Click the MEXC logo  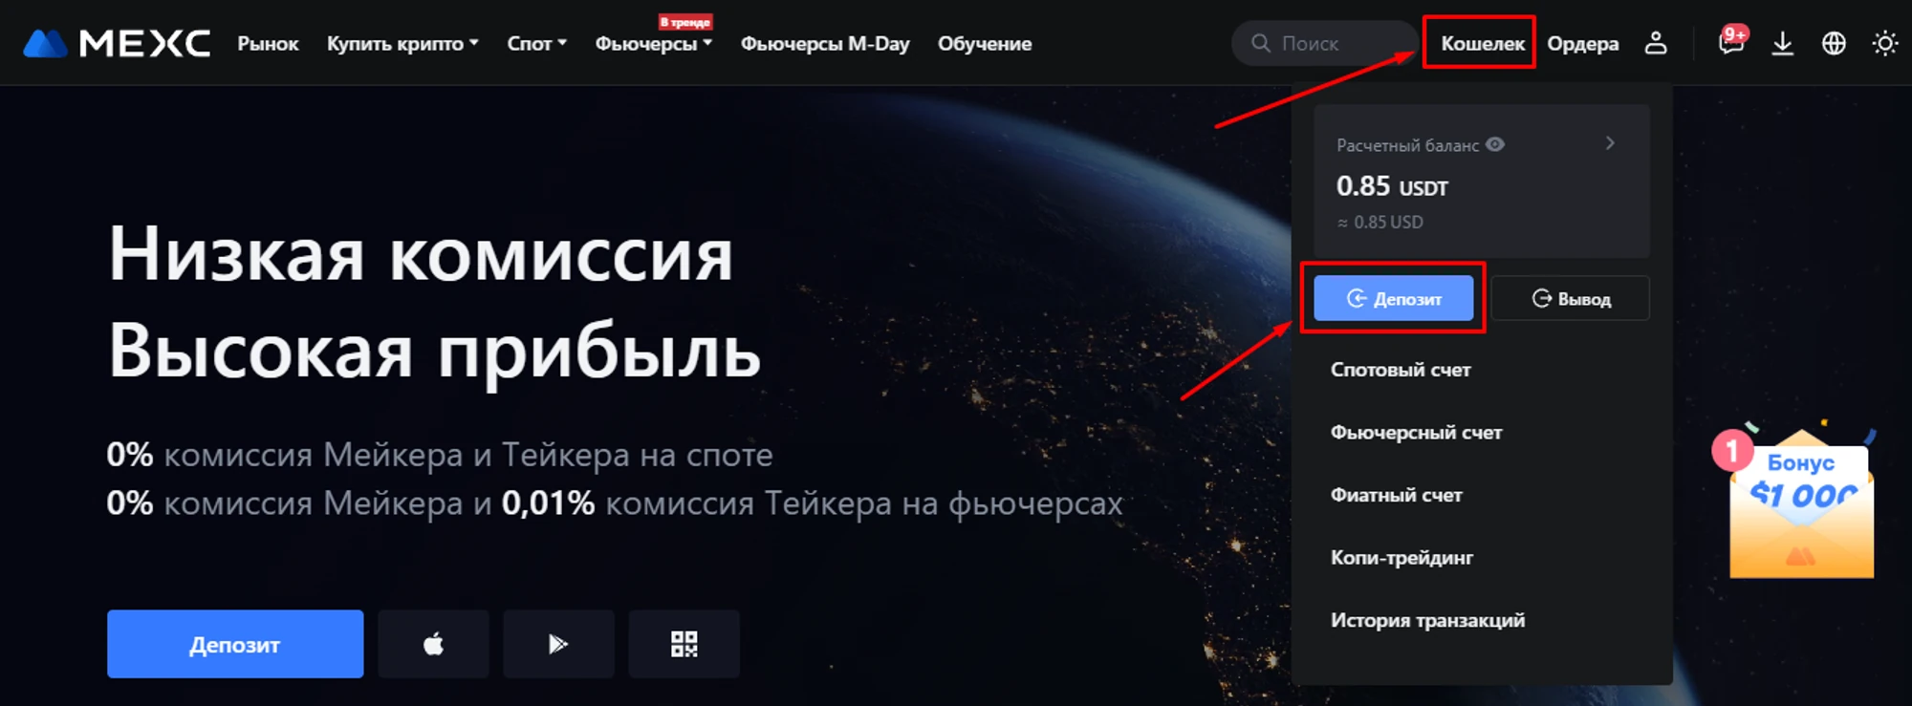117,43
